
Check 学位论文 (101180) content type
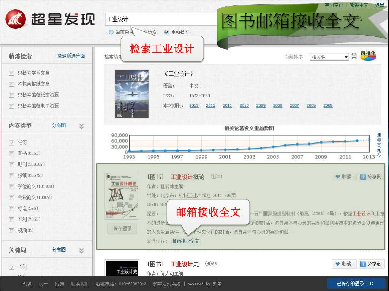coord(11,186)
